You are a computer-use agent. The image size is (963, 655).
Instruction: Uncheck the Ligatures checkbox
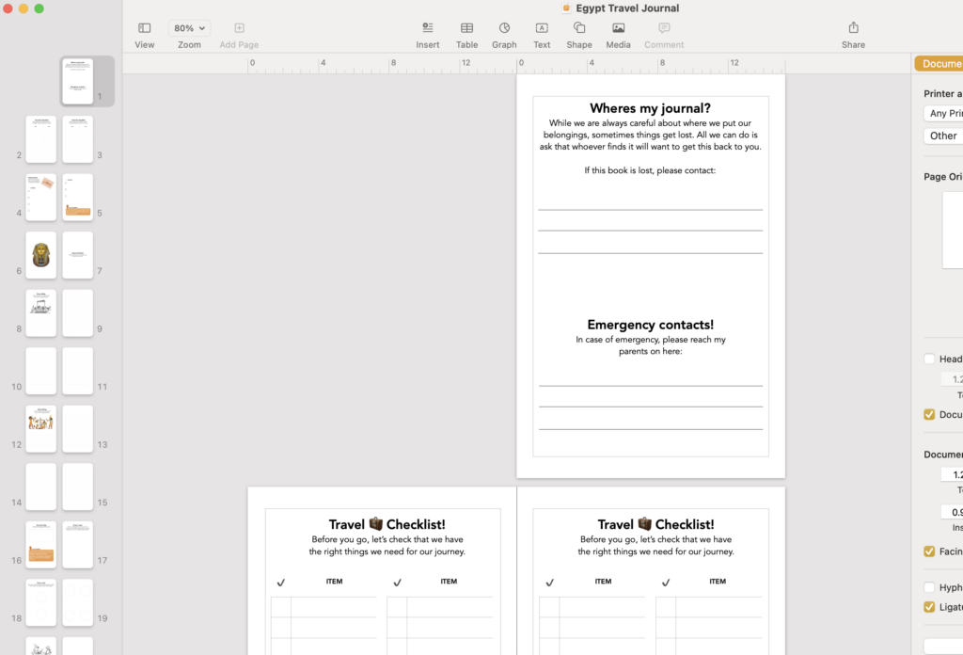tap(929, 607)
